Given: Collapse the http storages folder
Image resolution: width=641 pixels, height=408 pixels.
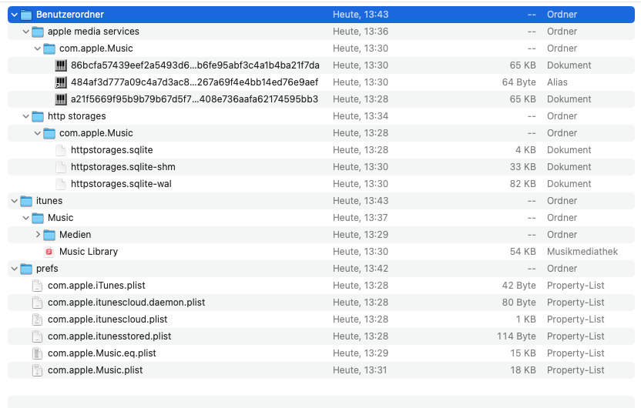Looking at the screenshot, I should point(26,116).
